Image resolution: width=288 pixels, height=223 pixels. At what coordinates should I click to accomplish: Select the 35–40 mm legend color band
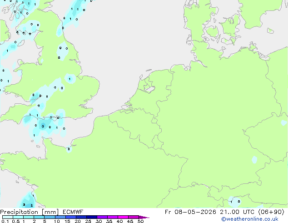point(112,217)
